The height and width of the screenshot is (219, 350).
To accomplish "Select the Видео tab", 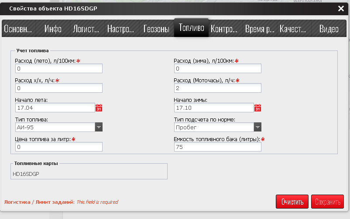I will (x=329, y=29).
